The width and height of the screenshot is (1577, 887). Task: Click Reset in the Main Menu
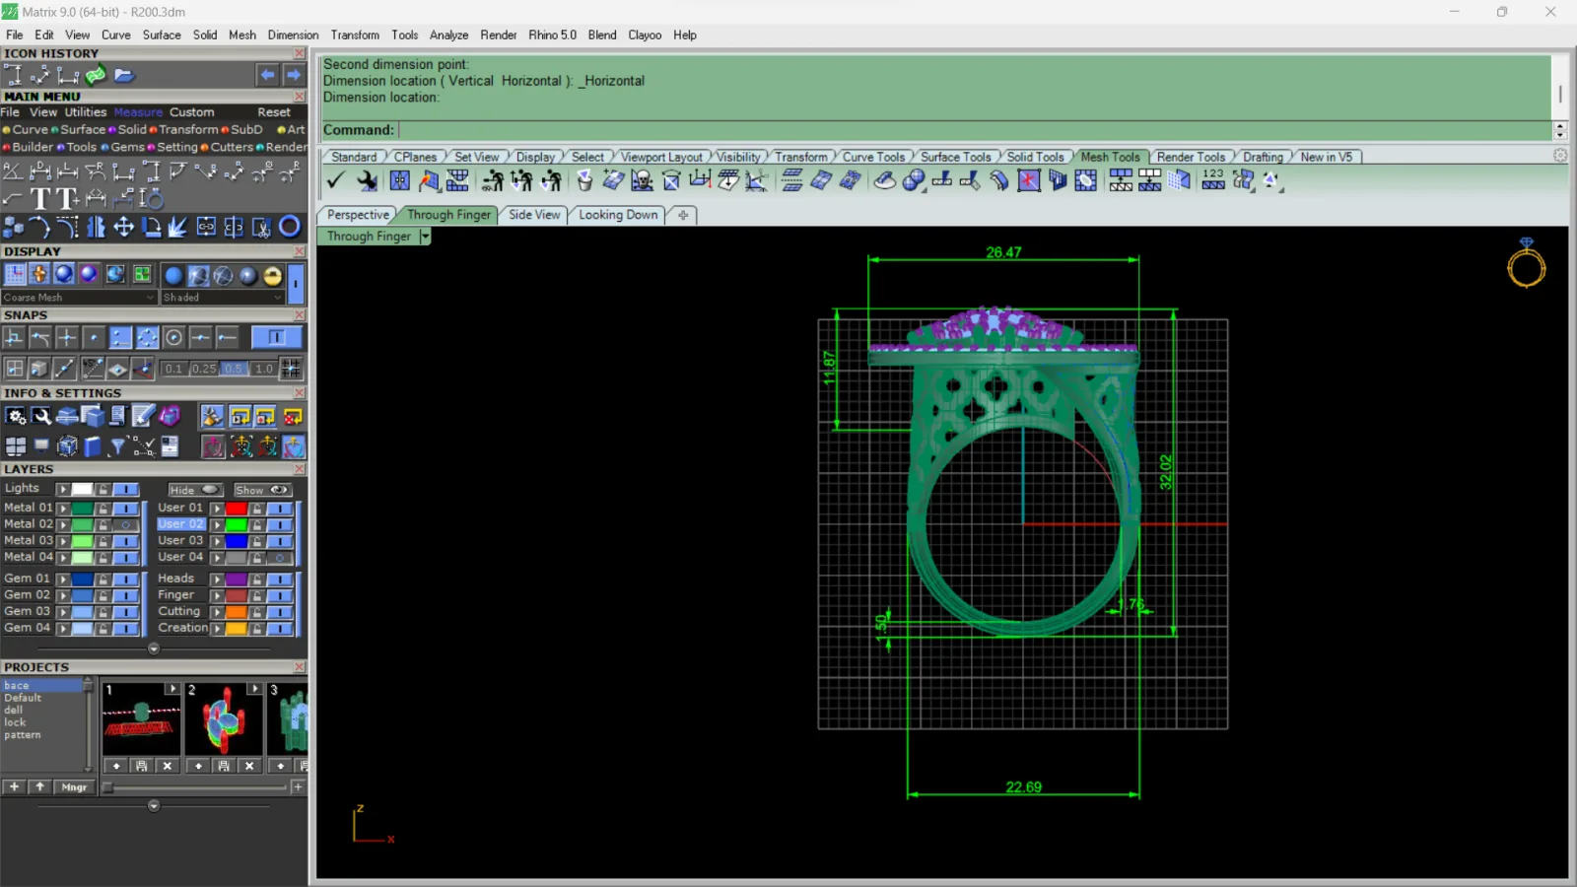[274, 112]
